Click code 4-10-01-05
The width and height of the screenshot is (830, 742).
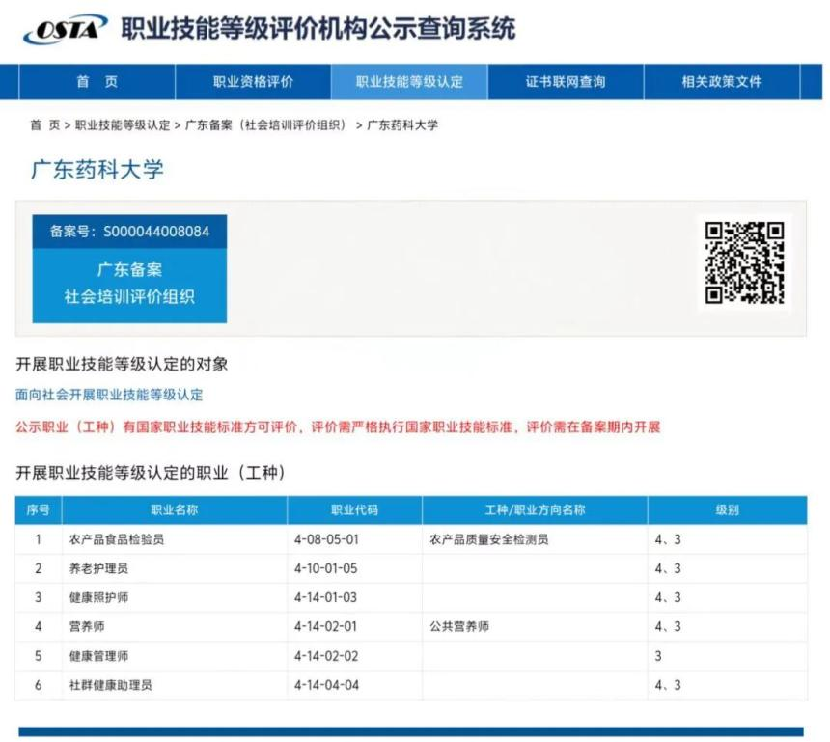(x=325, y=568)
